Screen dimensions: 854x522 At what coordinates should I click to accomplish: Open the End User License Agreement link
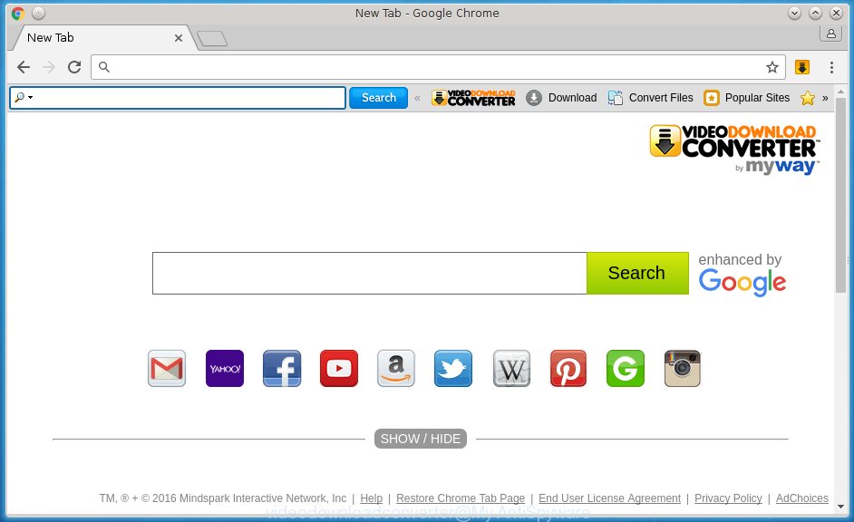[610, 498]
